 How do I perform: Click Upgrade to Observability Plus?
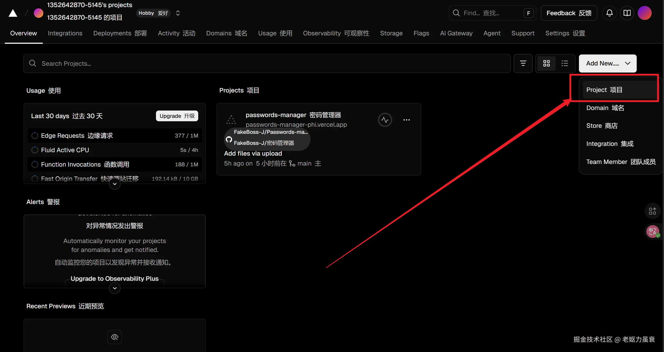tap(114, 279)
